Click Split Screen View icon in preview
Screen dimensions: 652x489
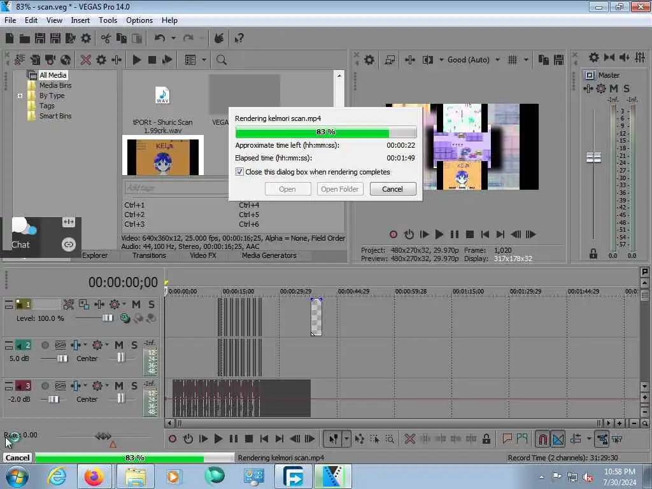pyautogui.click(x=427, y=60)
